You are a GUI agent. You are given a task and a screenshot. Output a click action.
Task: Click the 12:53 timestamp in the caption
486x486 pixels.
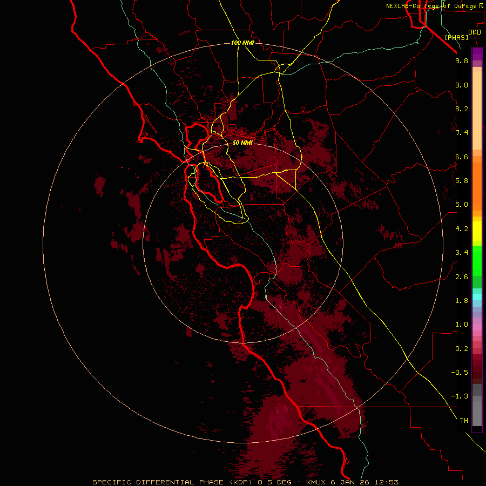click(387, 482)
